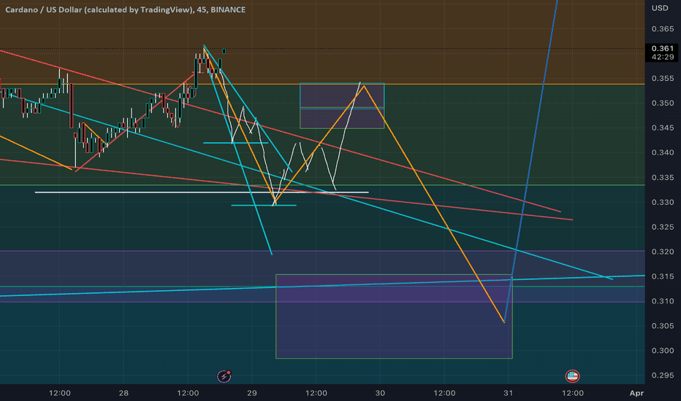Click the date label 31 on time axis
Viewport: 681px width, 401px height.
pos(508,393)
